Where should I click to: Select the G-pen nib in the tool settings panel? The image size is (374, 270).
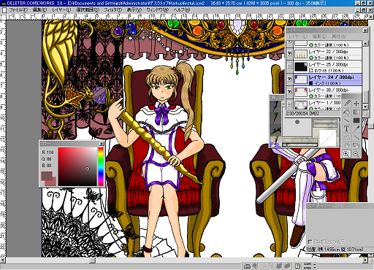275,106
